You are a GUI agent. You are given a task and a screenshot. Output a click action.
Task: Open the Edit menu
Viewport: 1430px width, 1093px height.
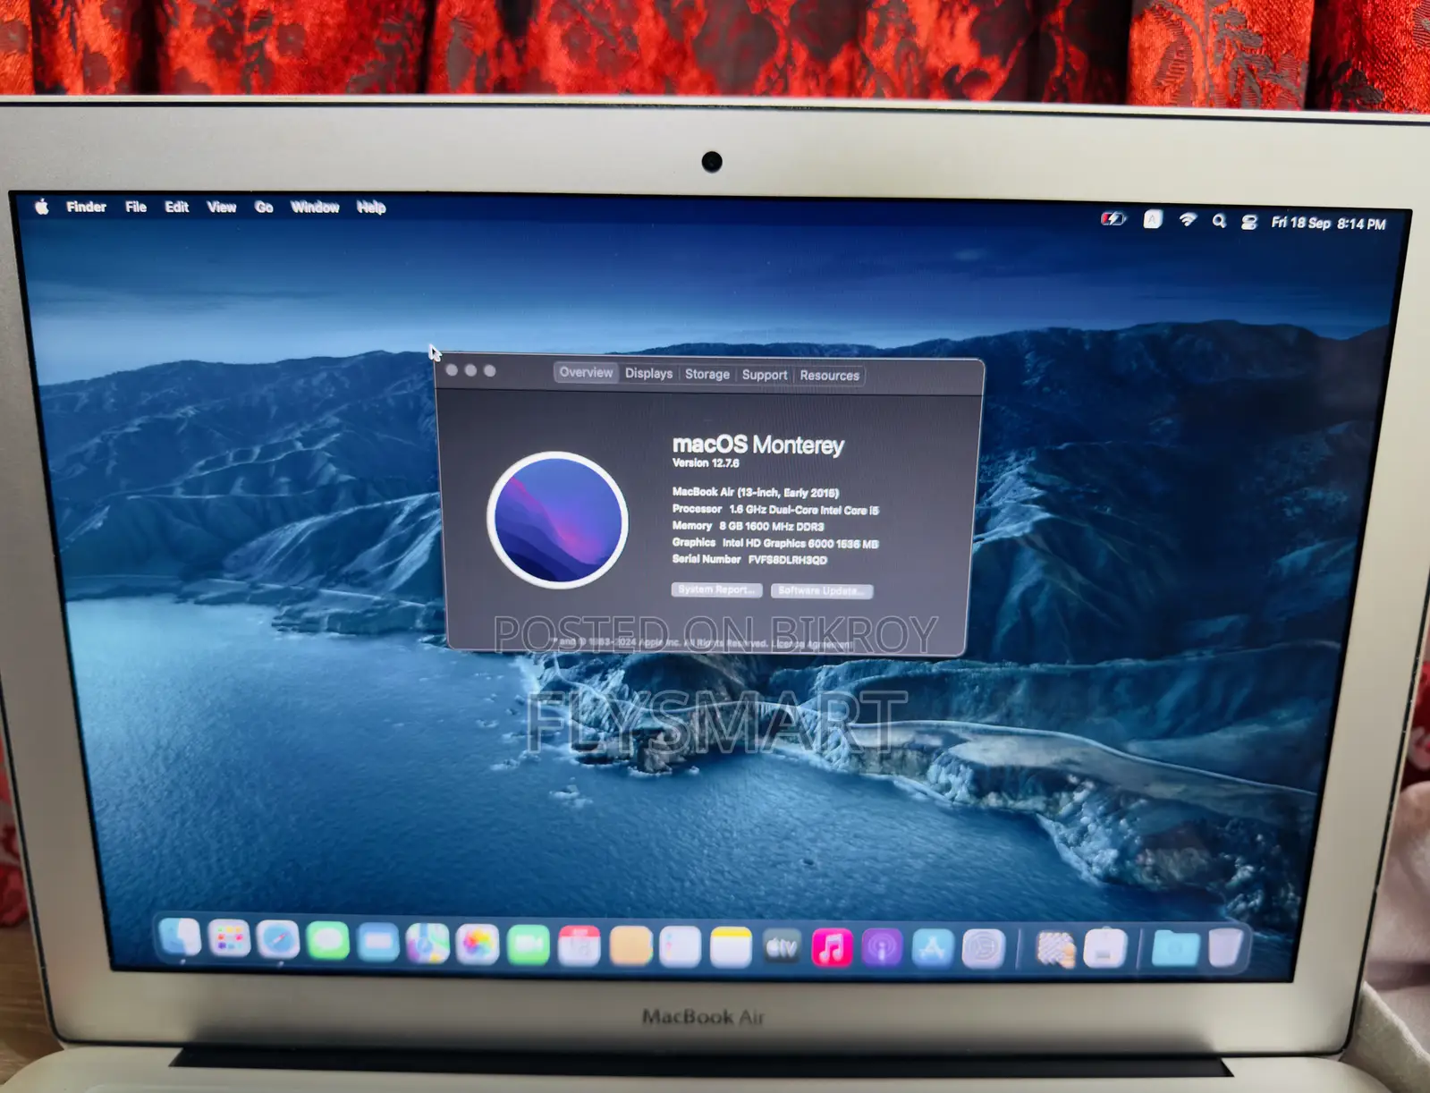pos(177,207)
